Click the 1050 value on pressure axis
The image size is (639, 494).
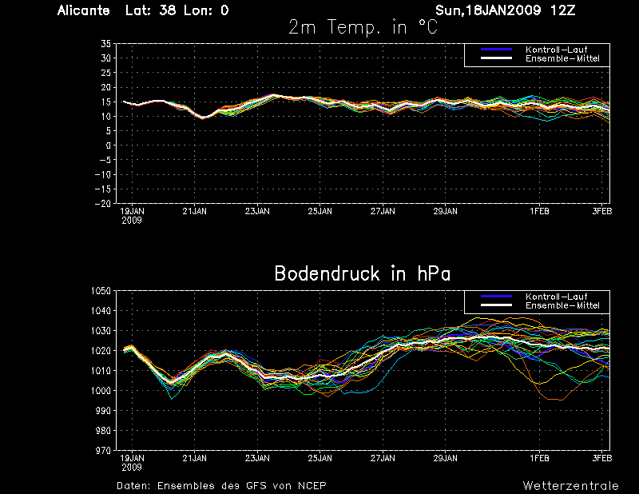(101, 291)
